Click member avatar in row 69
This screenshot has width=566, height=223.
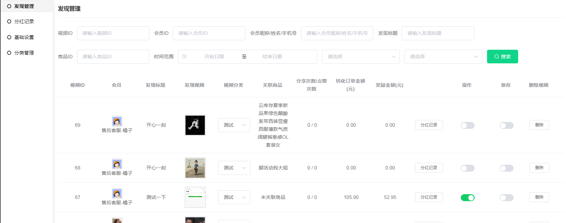click(117, 121)
